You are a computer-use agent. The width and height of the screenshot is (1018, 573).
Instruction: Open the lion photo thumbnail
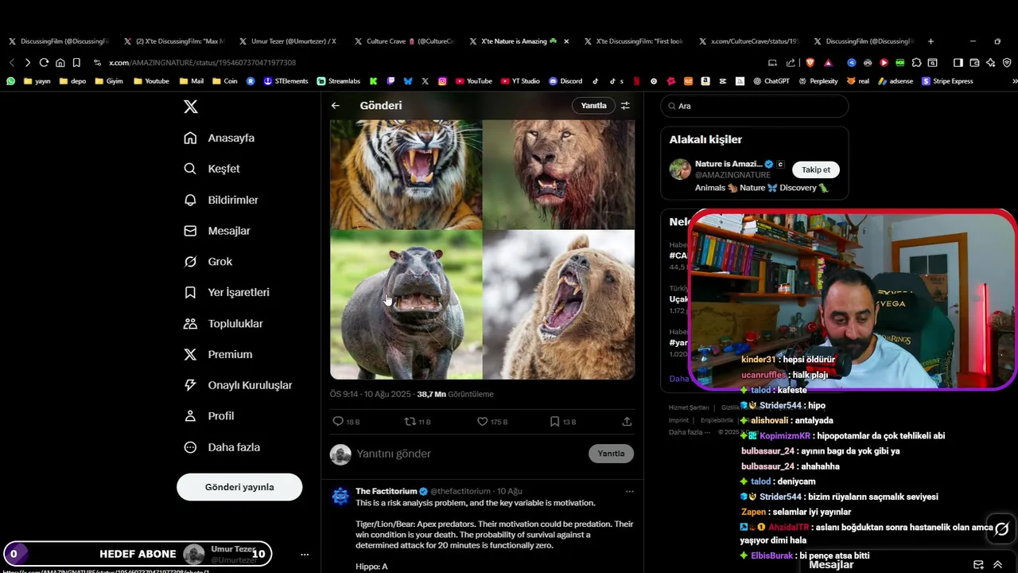click(559, 174)
